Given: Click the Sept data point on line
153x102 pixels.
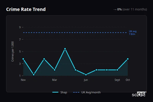Looking at the screenshot, I should (117, 70).
